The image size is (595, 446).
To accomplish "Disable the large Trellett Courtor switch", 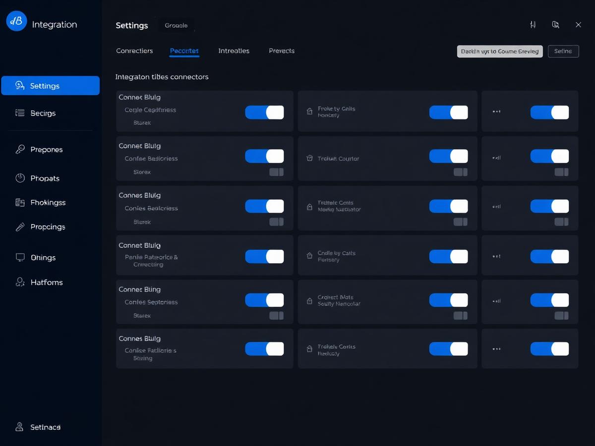I will tap(448, 156).
